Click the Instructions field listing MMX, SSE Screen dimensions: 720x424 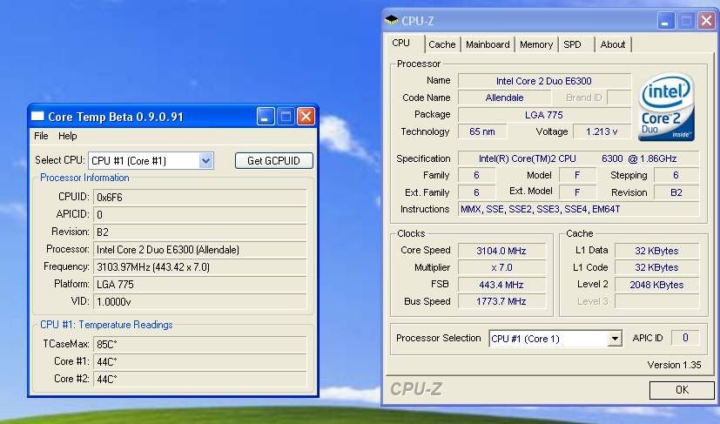tap(579, 209)
